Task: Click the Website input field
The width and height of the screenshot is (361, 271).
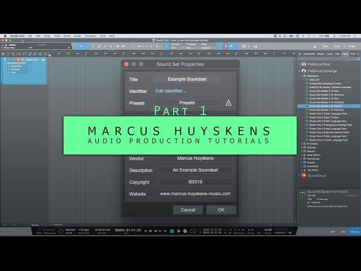Action: click(195, 194)
